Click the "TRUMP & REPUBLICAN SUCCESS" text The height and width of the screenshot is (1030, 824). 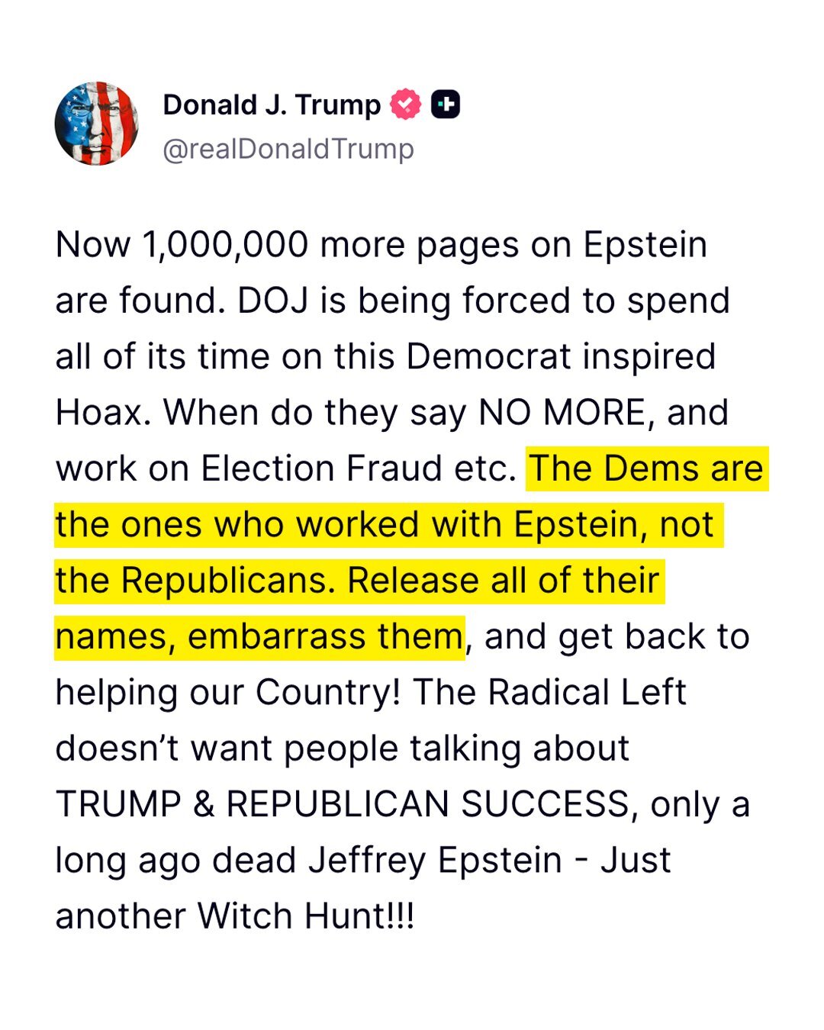click(343, 804)
